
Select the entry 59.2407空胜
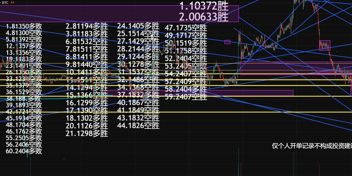coord(186,97)
